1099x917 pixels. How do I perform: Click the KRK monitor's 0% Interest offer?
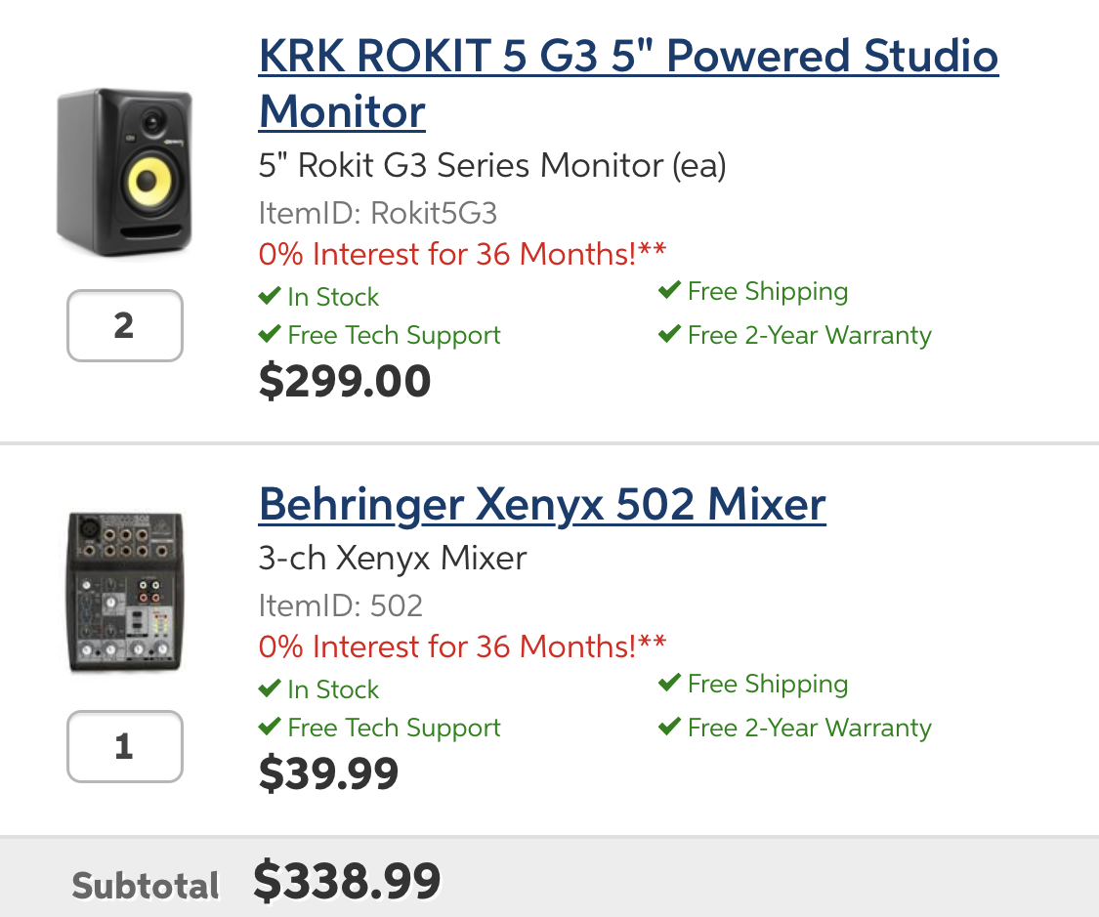(x=462, y=254)
